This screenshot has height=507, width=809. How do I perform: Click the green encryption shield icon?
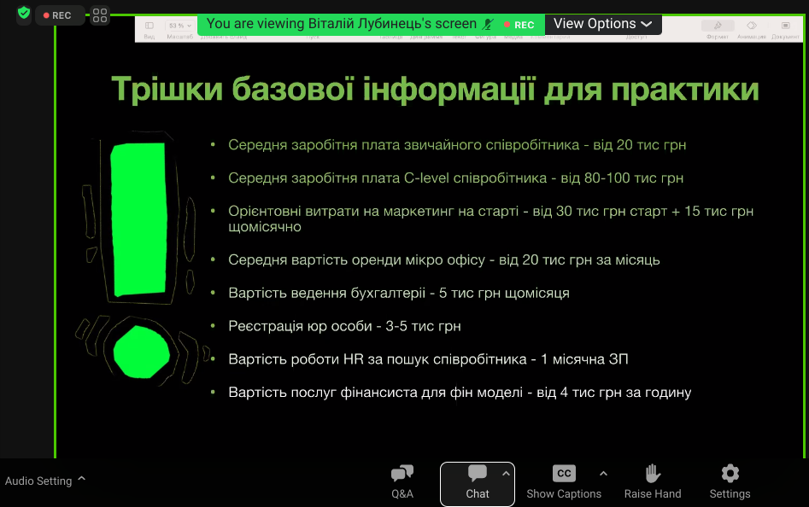click(24, 14)
